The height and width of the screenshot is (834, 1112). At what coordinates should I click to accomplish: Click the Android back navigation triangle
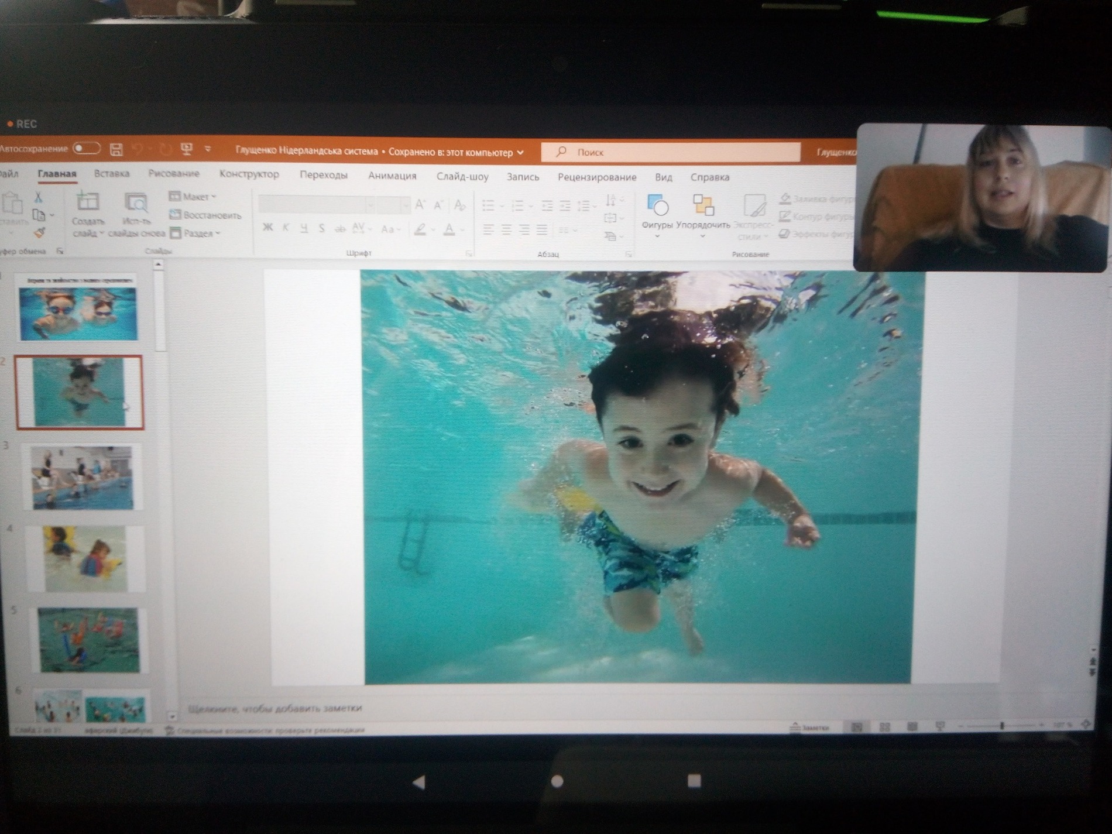(x=419, y=781)
